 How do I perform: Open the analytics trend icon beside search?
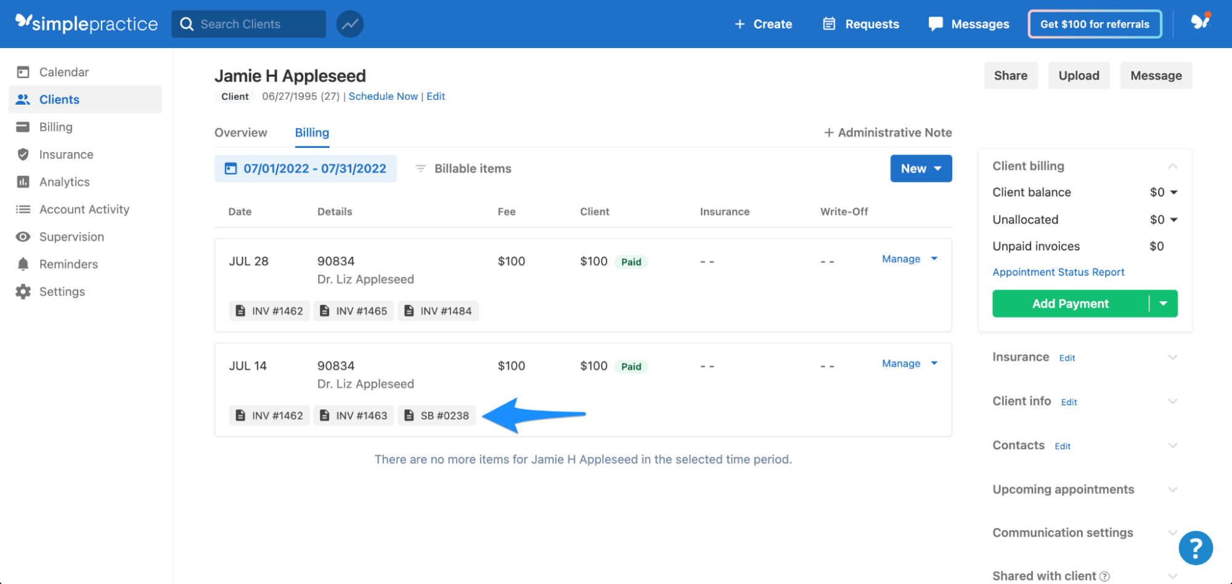(349, 23)
